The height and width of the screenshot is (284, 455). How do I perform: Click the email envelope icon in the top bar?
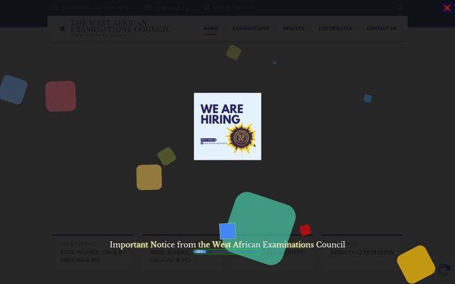click(x=148, y=8)
